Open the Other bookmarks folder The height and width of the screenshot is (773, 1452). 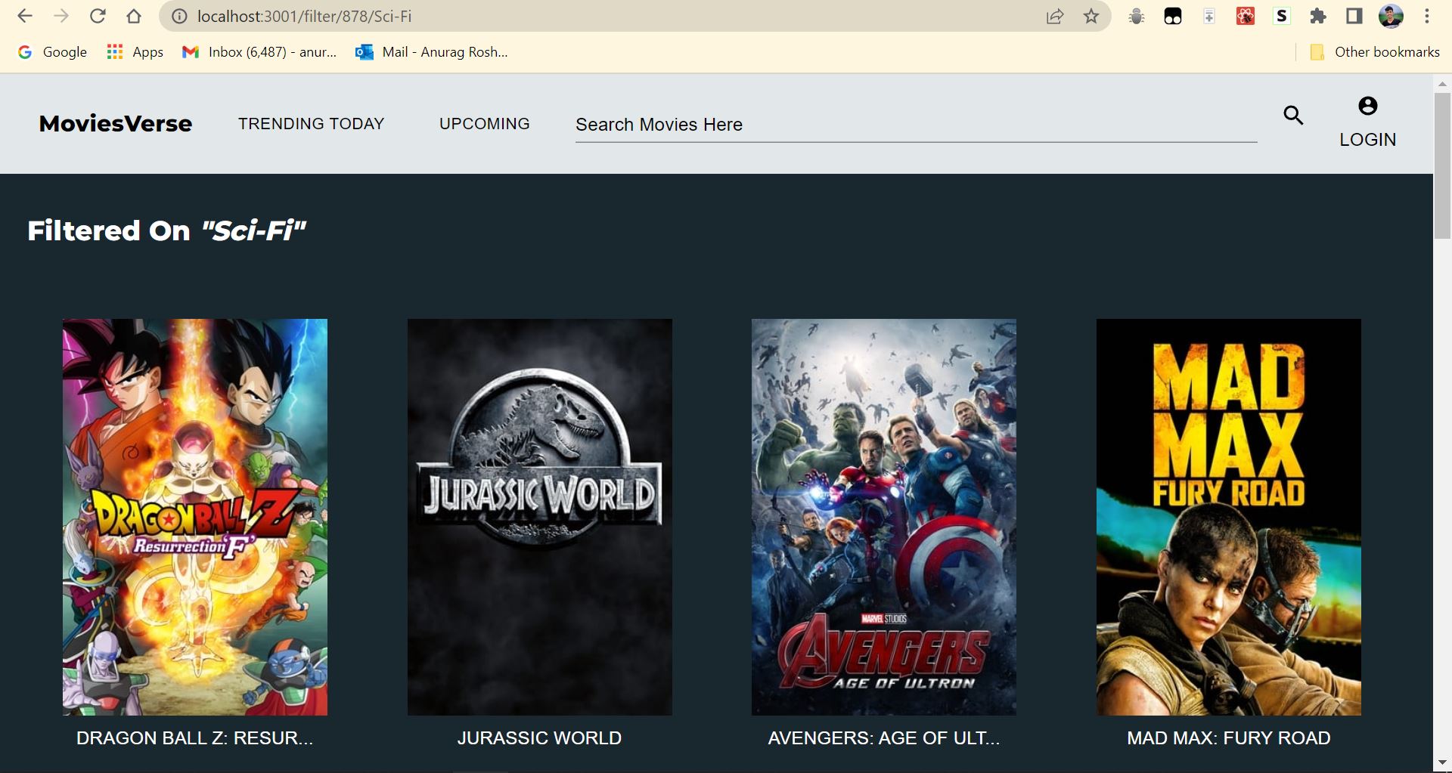click(1375, 52)
